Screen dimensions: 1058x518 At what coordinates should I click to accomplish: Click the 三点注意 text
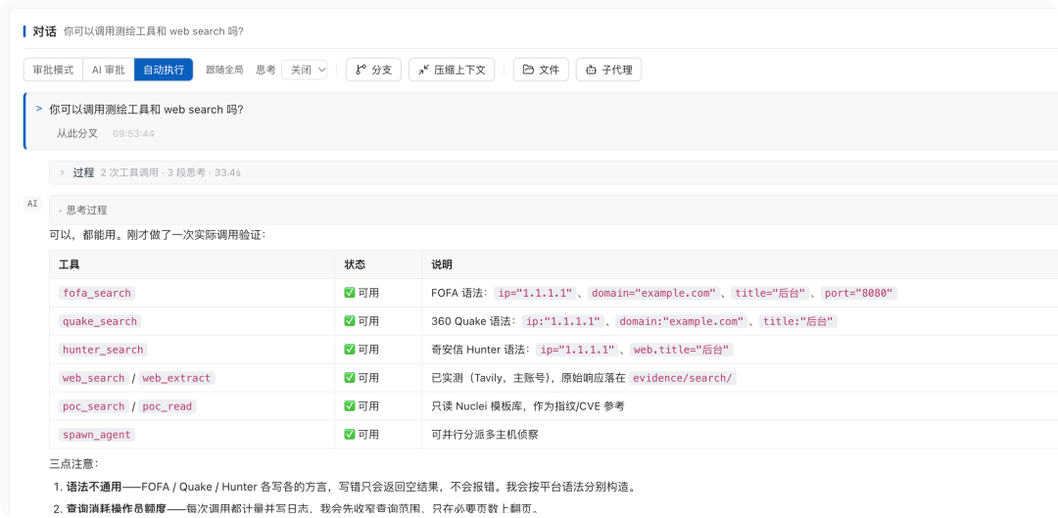click(x=74, y=465)
